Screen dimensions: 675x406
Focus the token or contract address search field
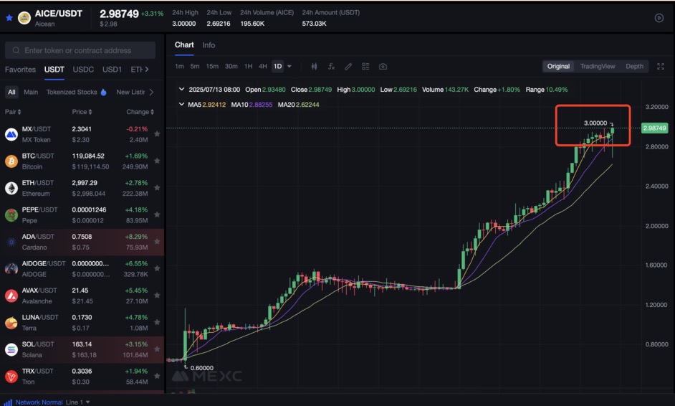point(80,50)
